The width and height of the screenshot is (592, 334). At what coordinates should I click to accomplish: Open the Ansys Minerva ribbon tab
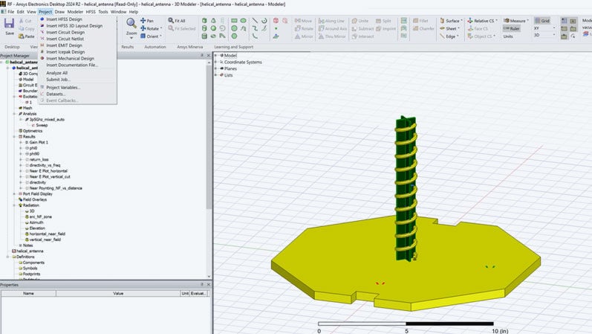(x=190, y=47)
